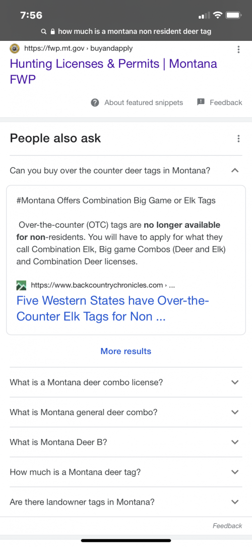Tap the lock icon in the address bar

(53, 32)
